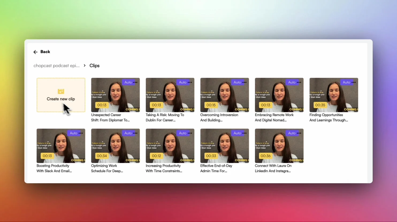Select the Finding Opportunities And Learnings title
This screenshot has width=397, height=222.
pos(329,117)
